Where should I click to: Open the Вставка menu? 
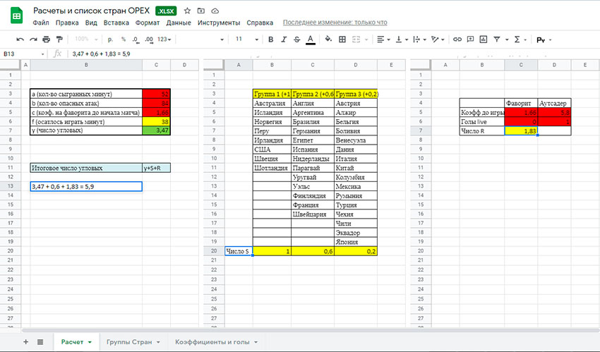(116, 23)
